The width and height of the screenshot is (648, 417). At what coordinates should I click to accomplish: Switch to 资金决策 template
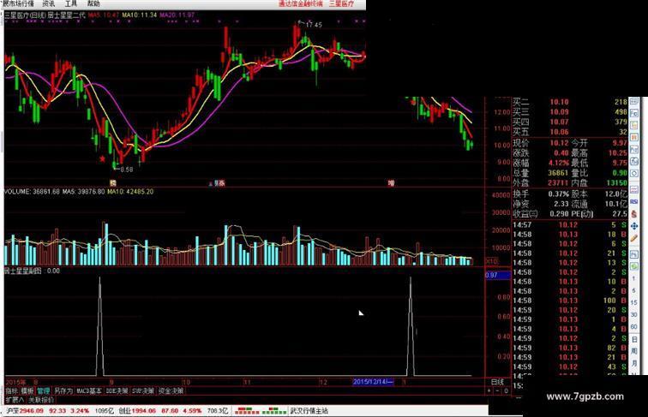pos(171,390)
